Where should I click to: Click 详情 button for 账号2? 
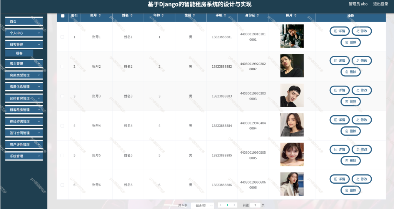click(x=339, y=60)
